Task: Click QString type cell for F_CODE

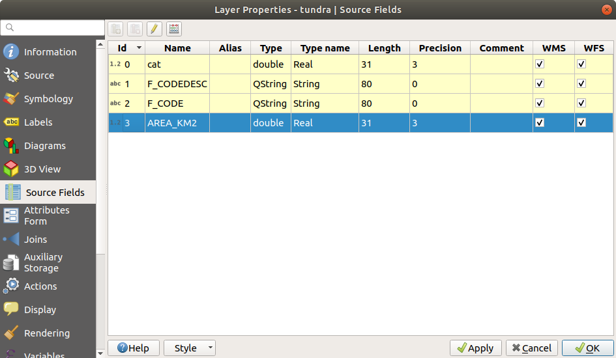Action: pyautogui.click(x=271, y=103)
